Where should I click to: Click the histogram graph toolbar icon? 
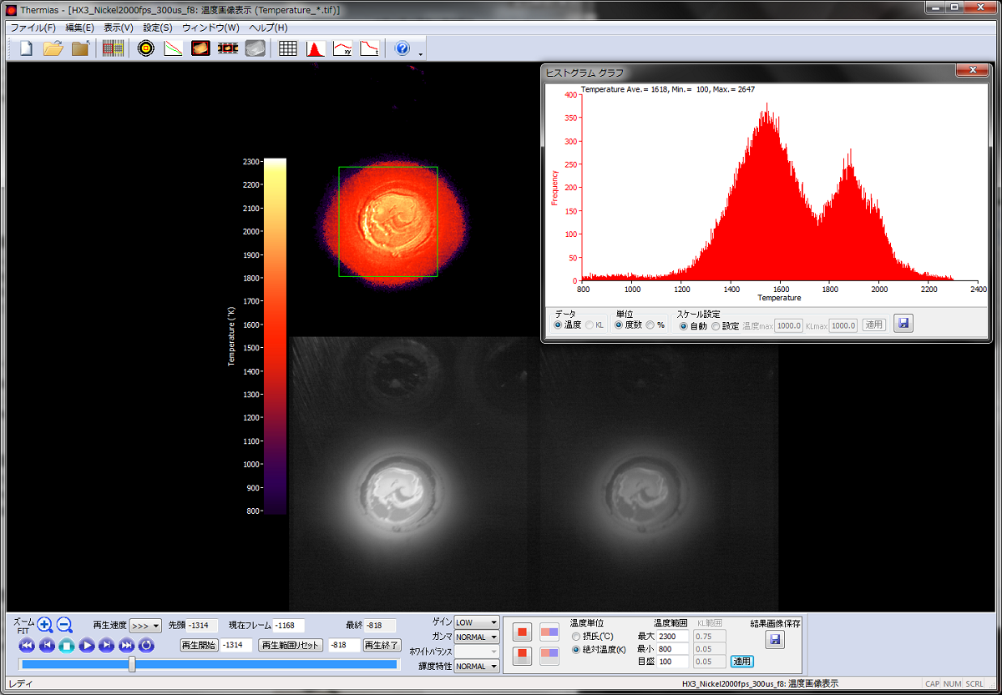316,48
